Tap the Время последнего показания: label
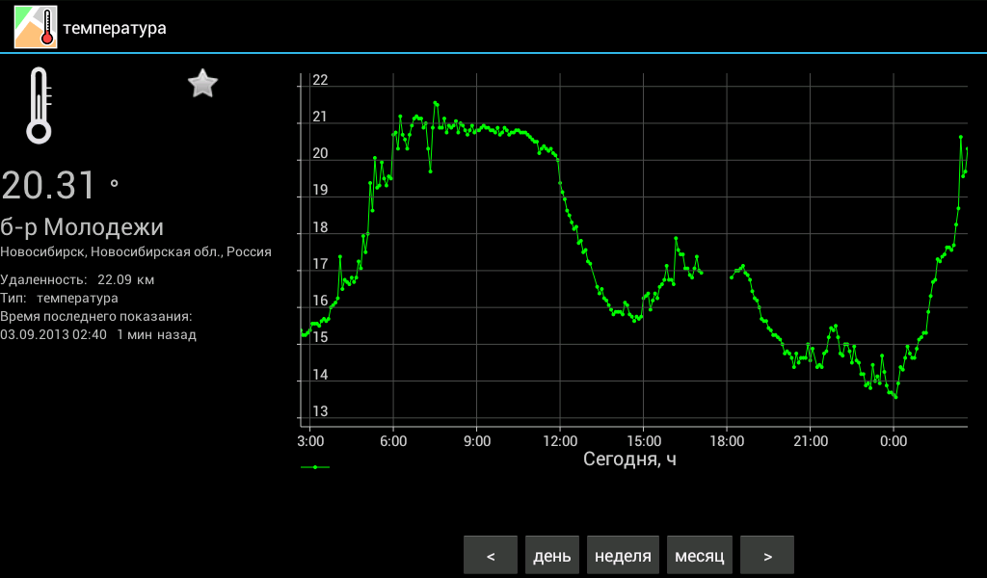This screenshot has height=578, width=987. pyautogui.click(x=95, y=316)
